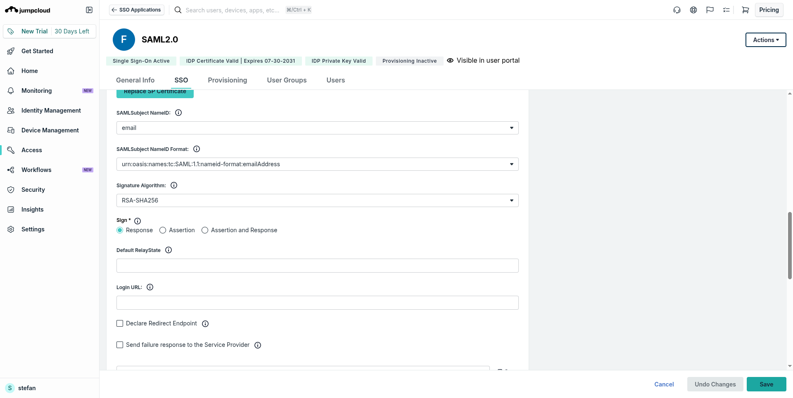Open the User Groups tab
This screenshot has width=793, height=398.
coord(287,80)
